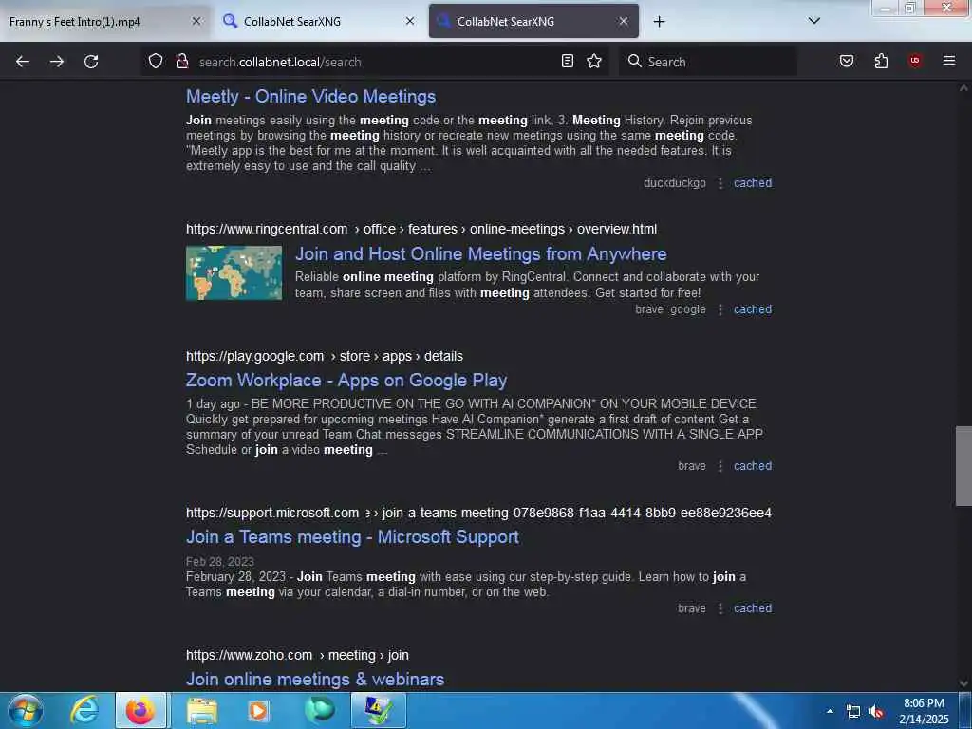Screen dimensions: 972x729
Task: Click the duckduckgo engine label
Action: pos(675,183)
